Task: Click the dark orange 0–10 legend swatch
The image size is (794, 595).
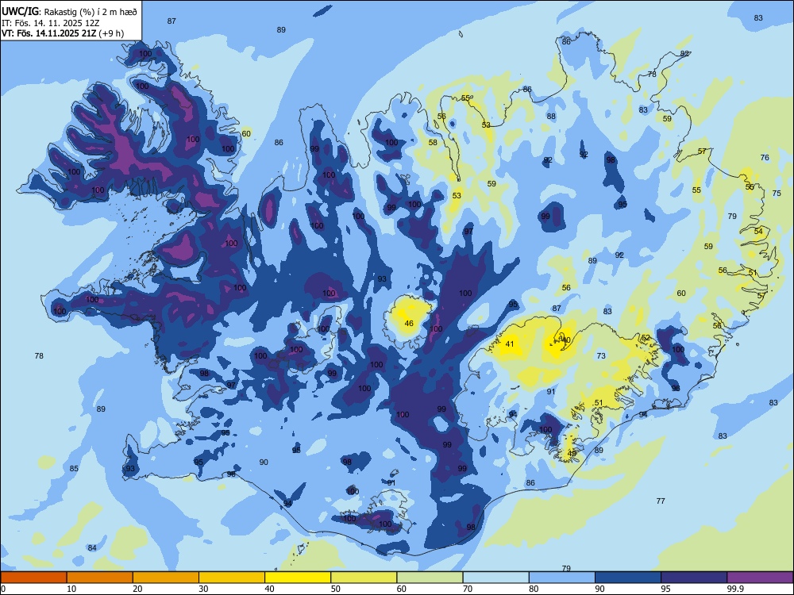Action: (x=33, y=578)
